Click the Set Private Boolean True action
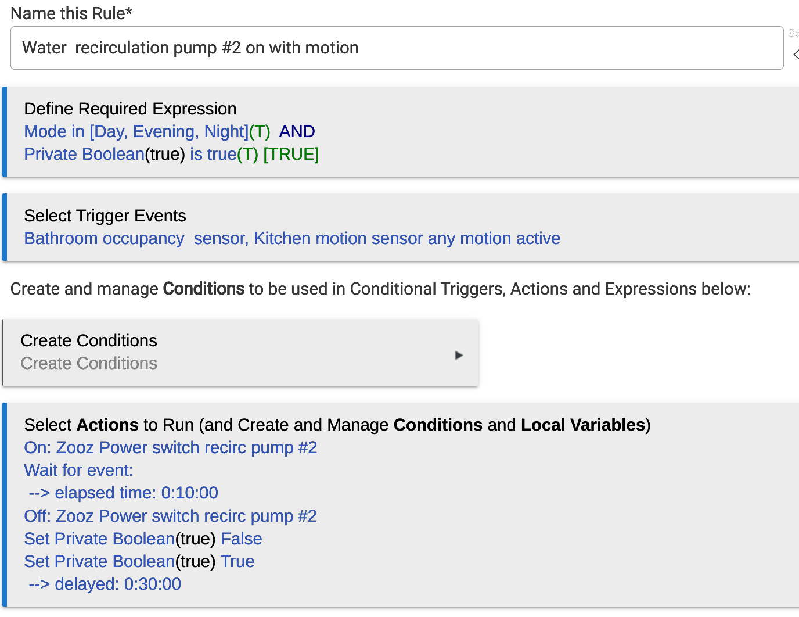Viewport: 799px width, 617px height. click(139, 561)
